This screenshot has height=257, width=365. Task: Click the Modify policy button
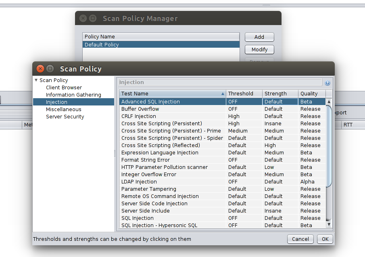tap(259, 49)
